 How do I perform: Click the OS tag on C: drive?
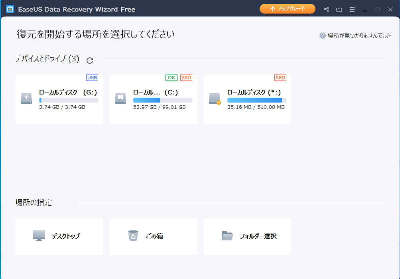point(171,78)
